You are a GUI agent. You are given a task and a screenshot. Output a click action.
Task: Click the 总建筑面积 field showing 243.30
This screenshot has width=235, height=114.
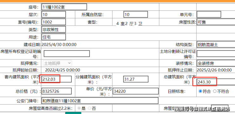pos(216,82)
